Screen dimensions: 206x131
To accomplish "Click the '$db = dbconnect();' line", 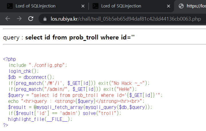I will (31, 77).
